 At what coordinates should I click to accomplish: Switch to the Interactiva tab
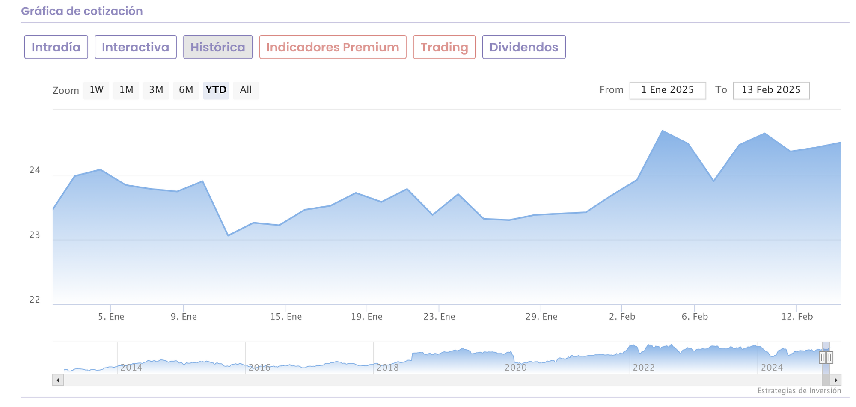[135, 47]
